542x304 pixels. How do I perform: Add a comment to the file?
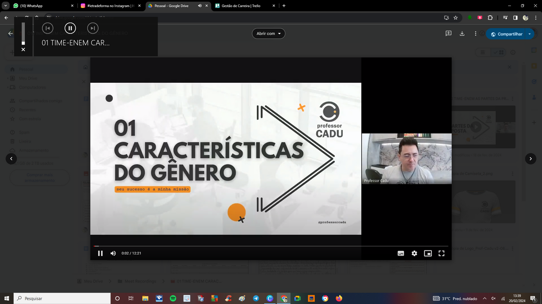[x=448, y=34]
